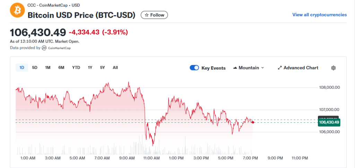Screen dimensions: 355x168
Task: Select the 1Y chart range
Action: [90, 68]
